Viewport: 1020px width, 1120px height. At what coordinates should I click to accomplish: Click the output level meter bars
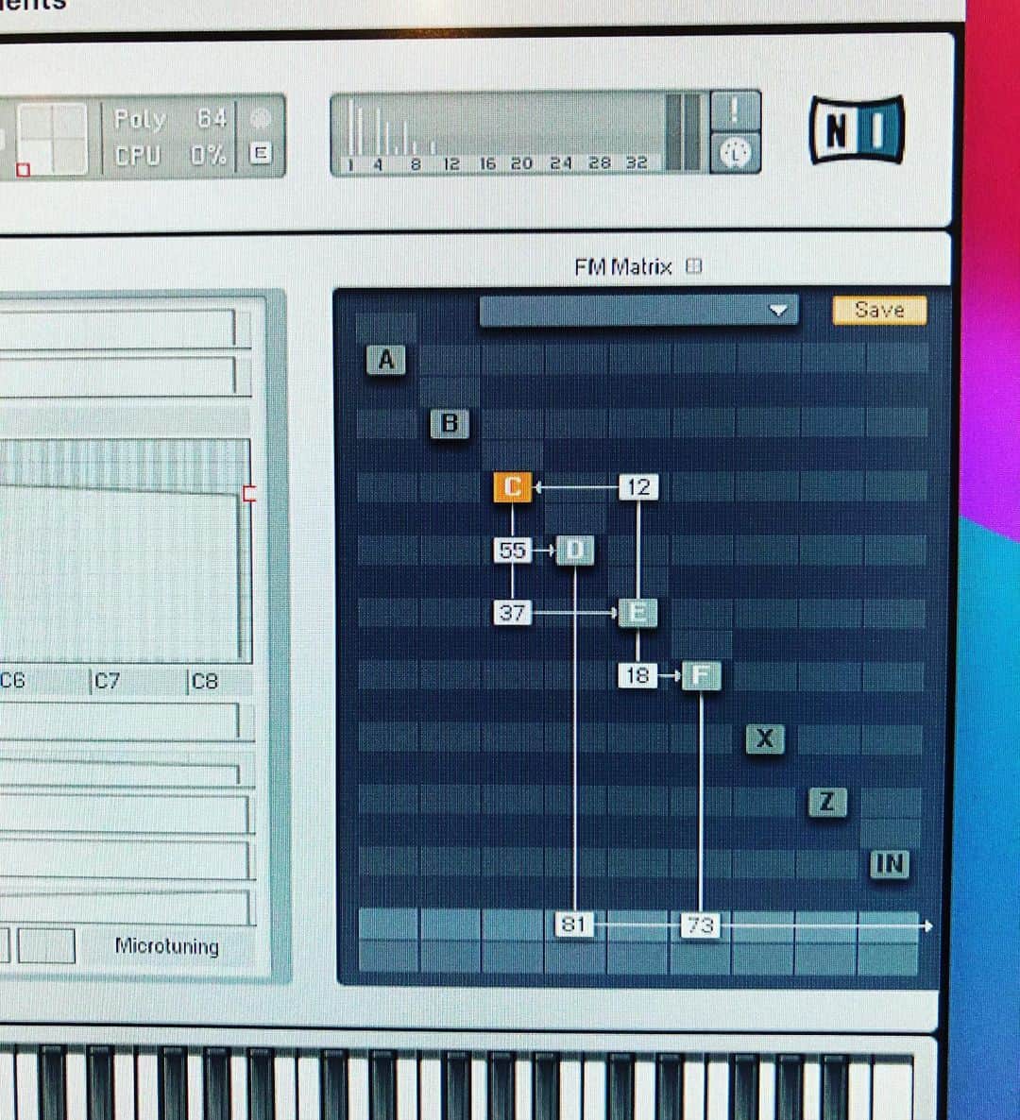point(684,133)
